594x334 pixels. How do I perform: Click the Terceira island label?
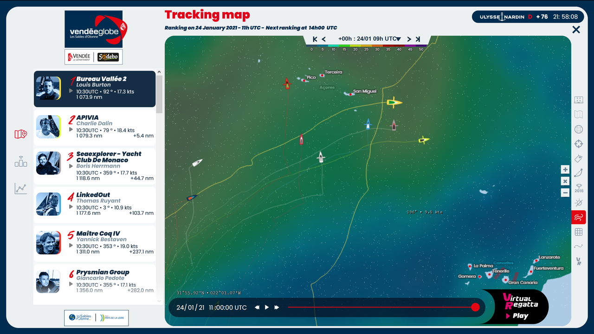coord(333,72)
